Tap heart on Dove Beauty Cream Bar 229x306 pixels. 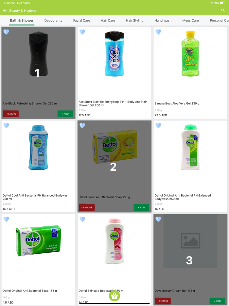click(x=158, y=219)
